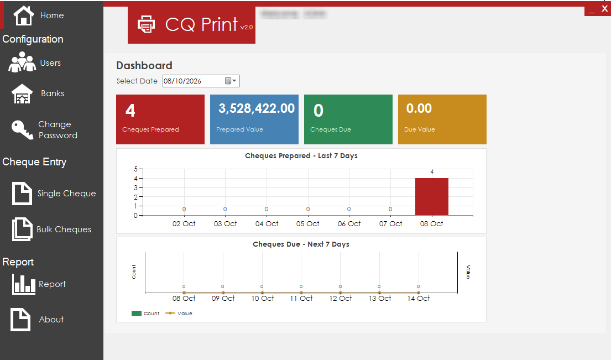Click the Banks building icon

click(22, 94)
